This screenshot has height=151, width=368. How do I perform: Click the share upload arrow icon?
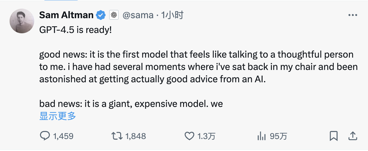(x=352, y=136)
